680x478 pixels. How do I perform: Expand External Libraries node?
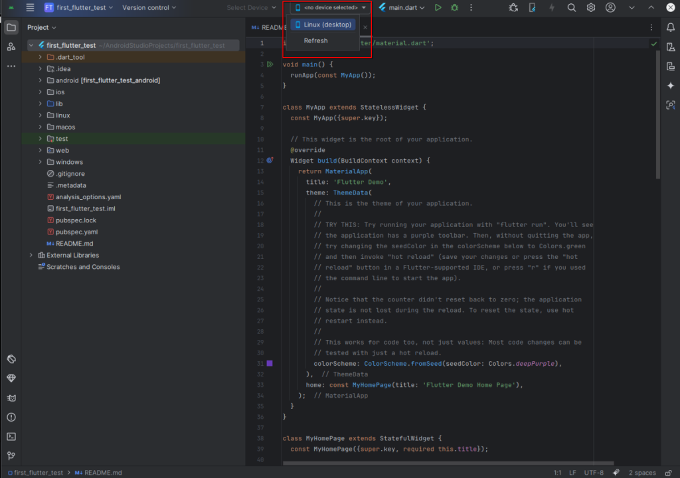point(31,255)
